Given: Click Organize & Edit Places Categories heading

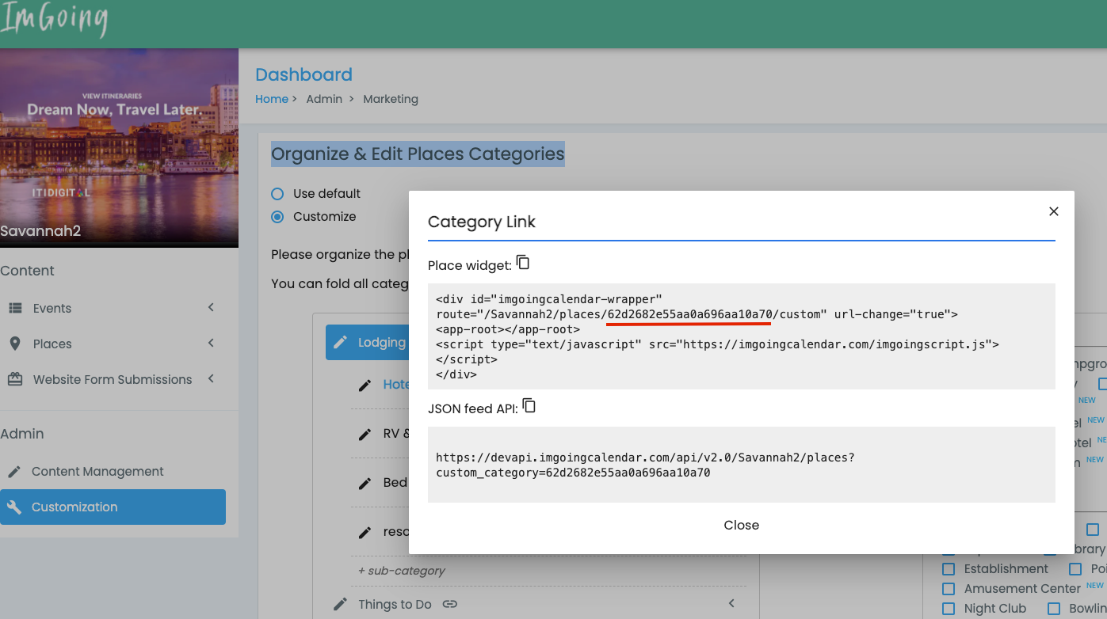Looking at the screenshot, I should (418, 154).
